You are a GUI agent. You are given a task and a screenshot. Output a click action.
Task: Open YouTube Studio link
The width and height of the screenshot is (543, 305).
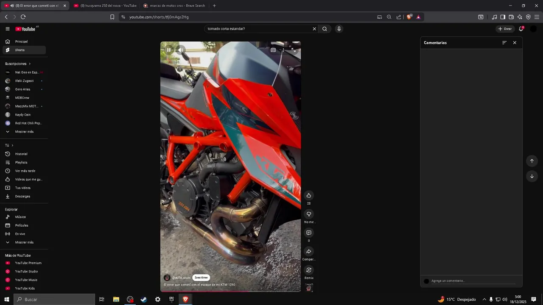[24, 272]
